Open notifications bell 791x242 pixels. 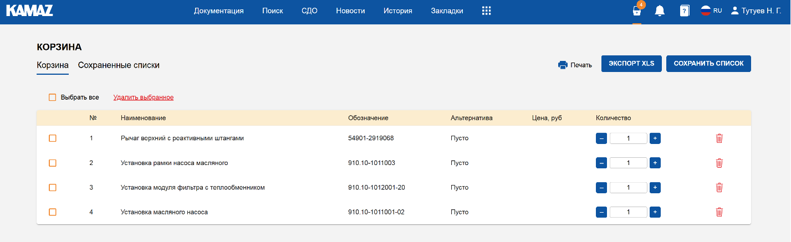tap(660, 11)
